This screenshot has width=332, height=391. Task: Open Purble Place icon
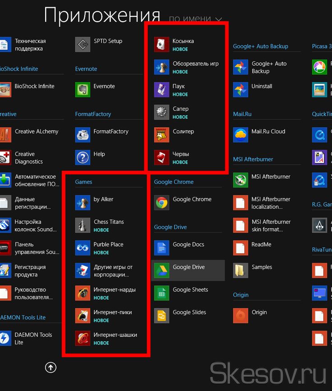click(83, 248)
